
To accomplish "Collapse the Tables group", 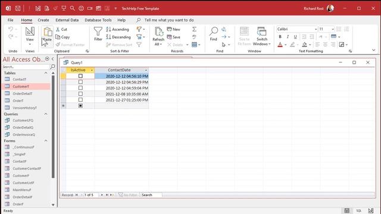I will (46, 73).
